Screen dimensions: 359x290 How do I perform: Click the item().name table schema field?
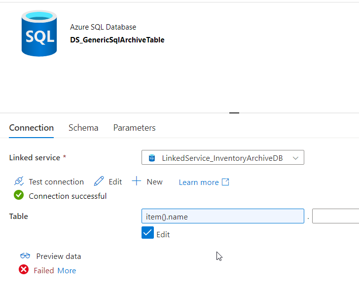pos(223,216)
